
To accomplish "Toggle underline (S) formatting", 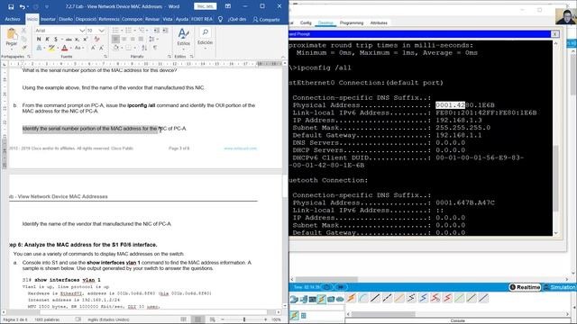I will click(56, 39).
